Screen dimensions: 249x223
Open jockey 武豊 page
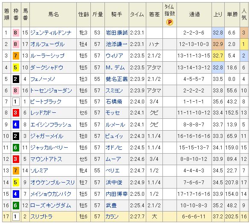tap(111, 206)
